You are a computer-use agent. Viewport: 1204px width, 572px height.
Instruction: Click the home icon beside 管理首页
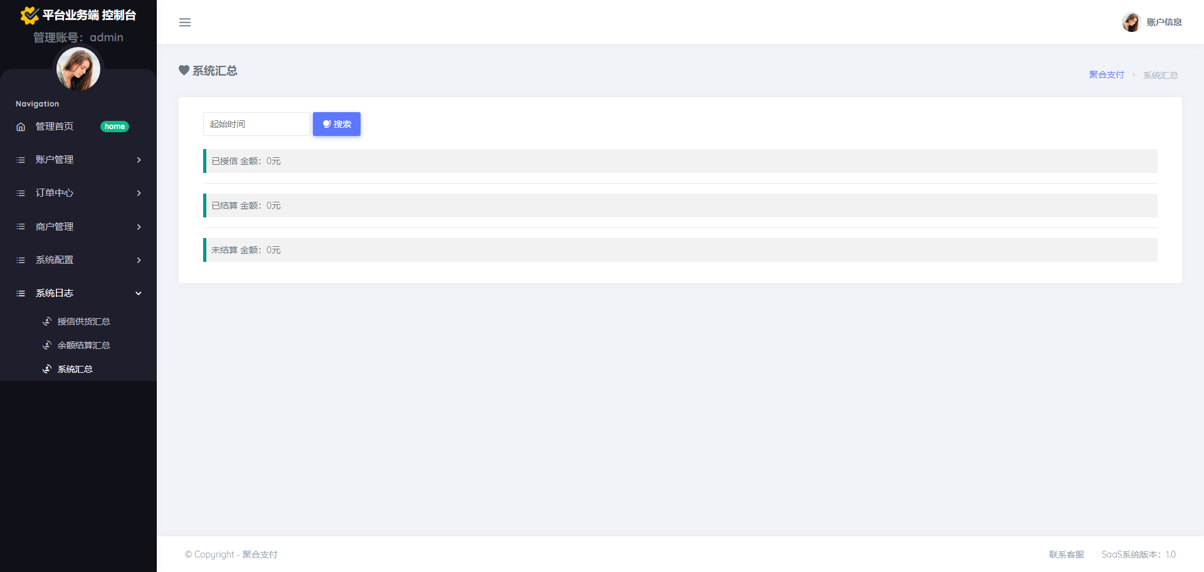pyautogui.click(x=21, y=127)
